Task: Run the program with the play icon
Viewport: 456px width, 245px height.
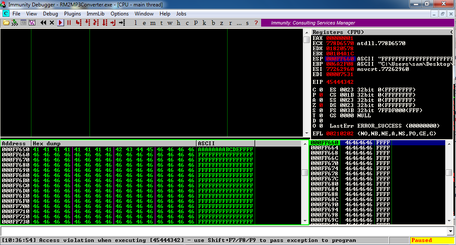Action: [x=61, y=23]
